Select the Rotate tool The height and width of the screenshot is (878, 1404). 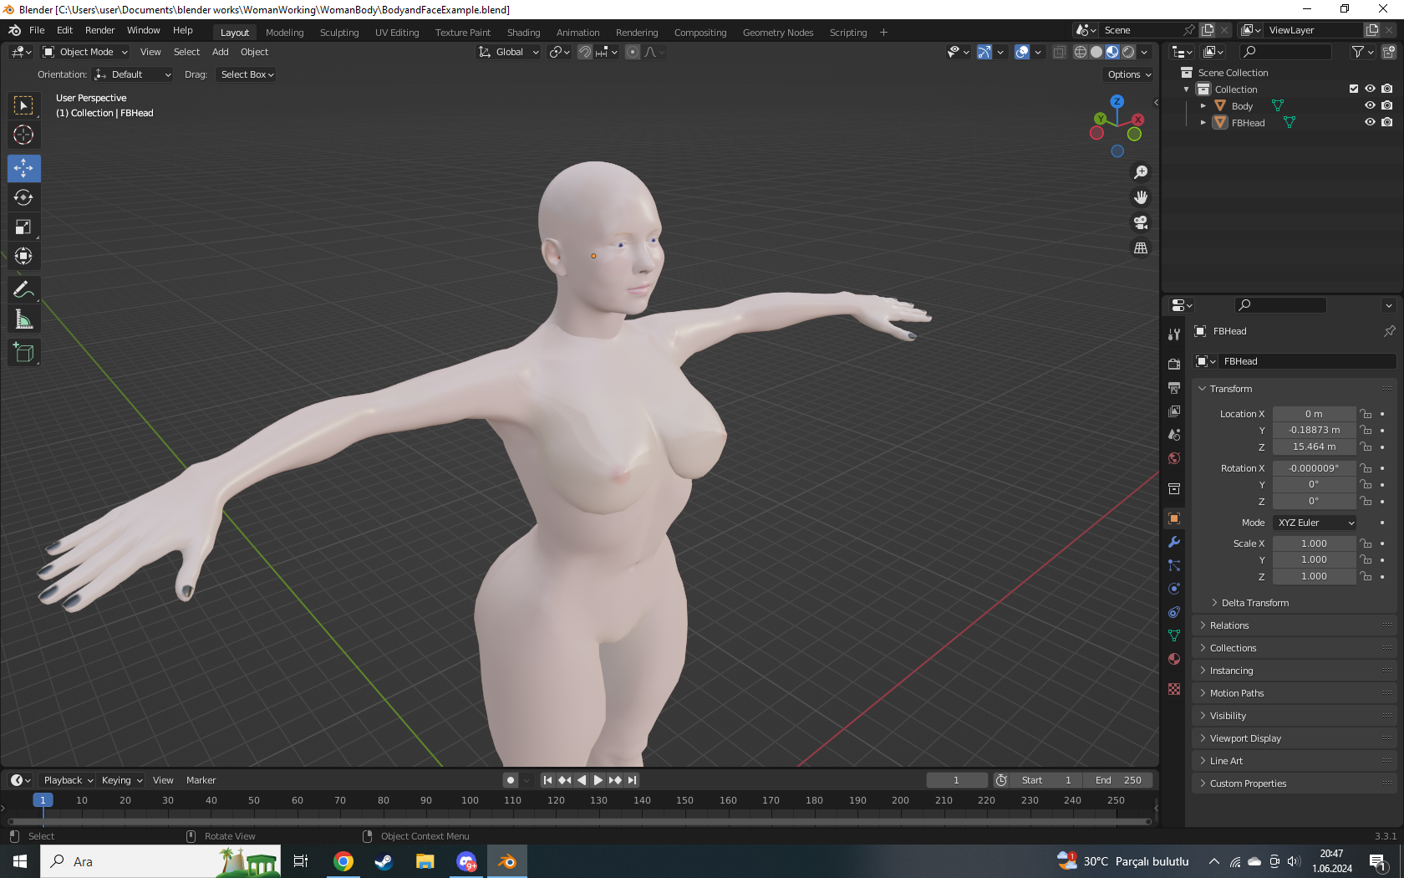(x=23, y=197)
